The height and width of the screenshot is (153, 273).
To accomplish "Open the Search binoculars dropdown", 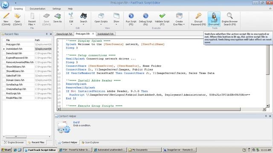I will (x=84, y=19).
